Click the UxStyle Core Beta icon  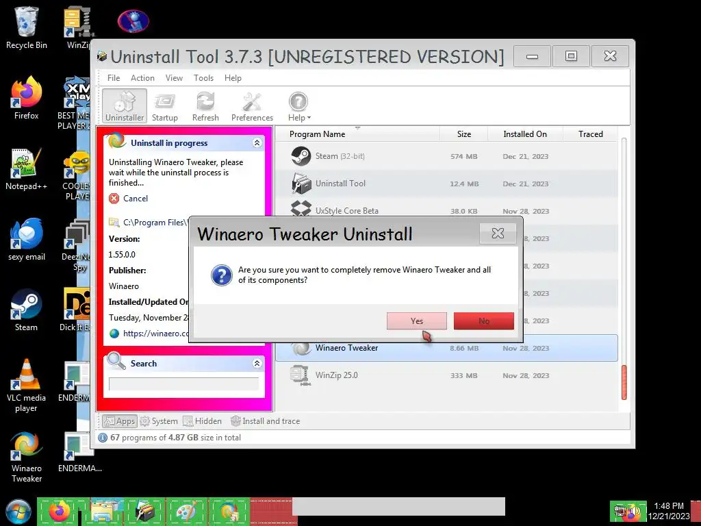pyautogui.click(x=301, y=210)
